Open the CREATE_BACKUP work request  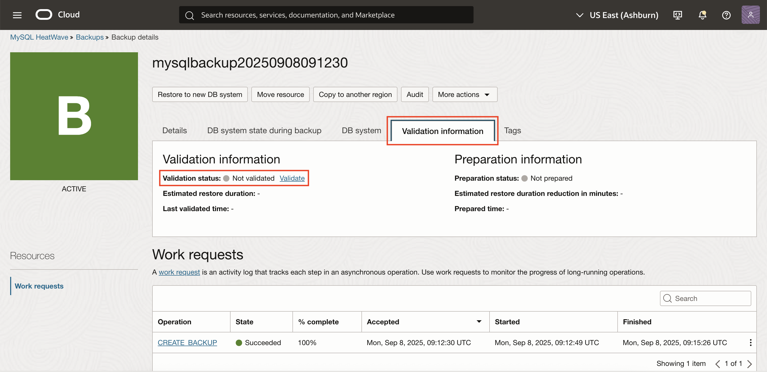(187, 343)
